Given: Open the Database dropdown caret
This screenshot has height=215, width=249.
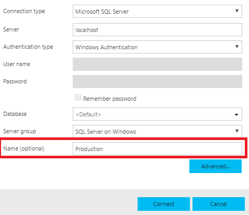Looking at the screenshot, I should [x=236, y=115].
